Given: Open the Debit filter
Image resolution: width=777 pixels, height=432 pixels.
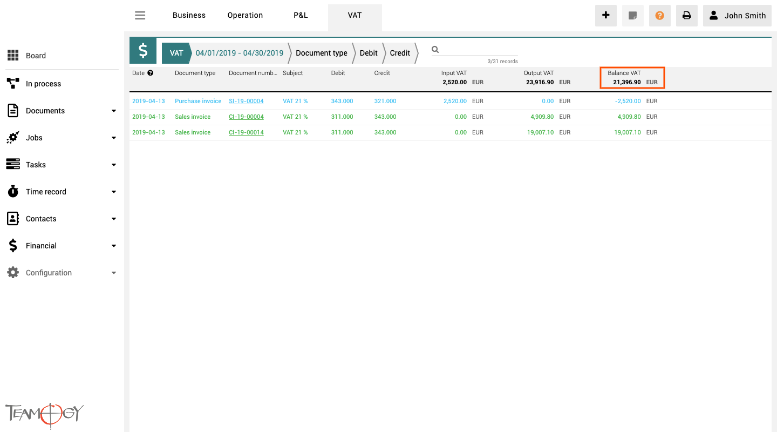Looking at the screenshot, I should pyautogui.click(x=369, y=53).
